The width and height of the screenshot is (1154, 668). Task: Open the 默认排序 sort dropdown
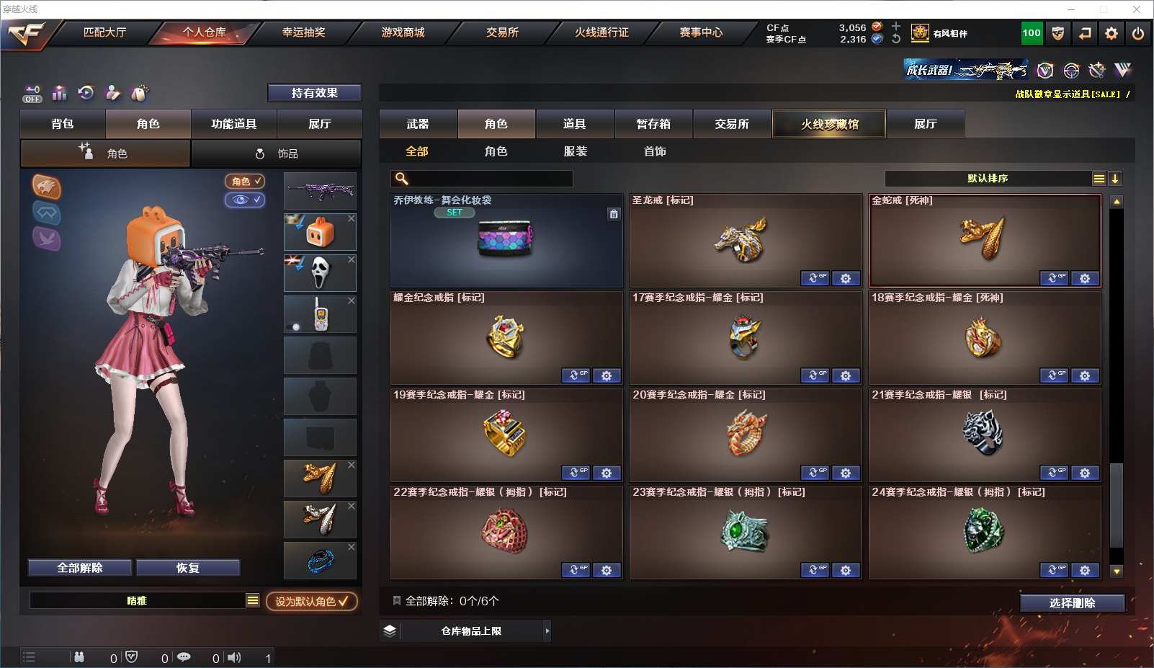pyautogui.click(x=994, y=179)
